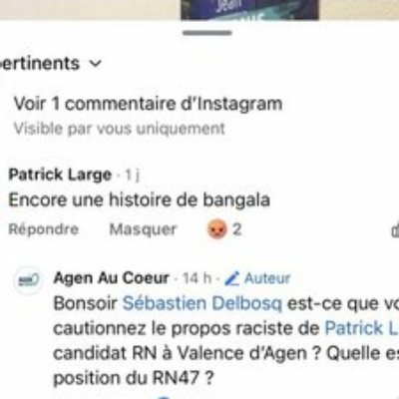Click the Agen Au Coeur profile avatar
This screenshot has width=399, height=399.
click(29, 280)
